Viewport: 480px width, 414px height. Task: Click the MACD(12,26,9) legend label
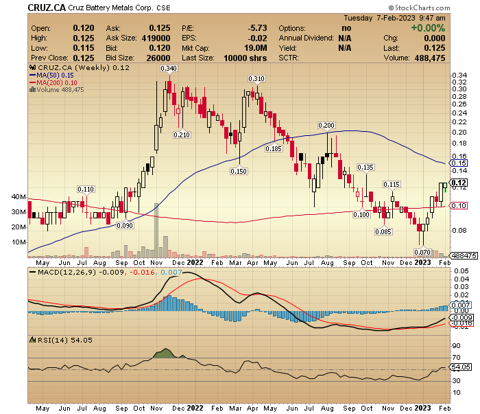click(x=67, y=272)
